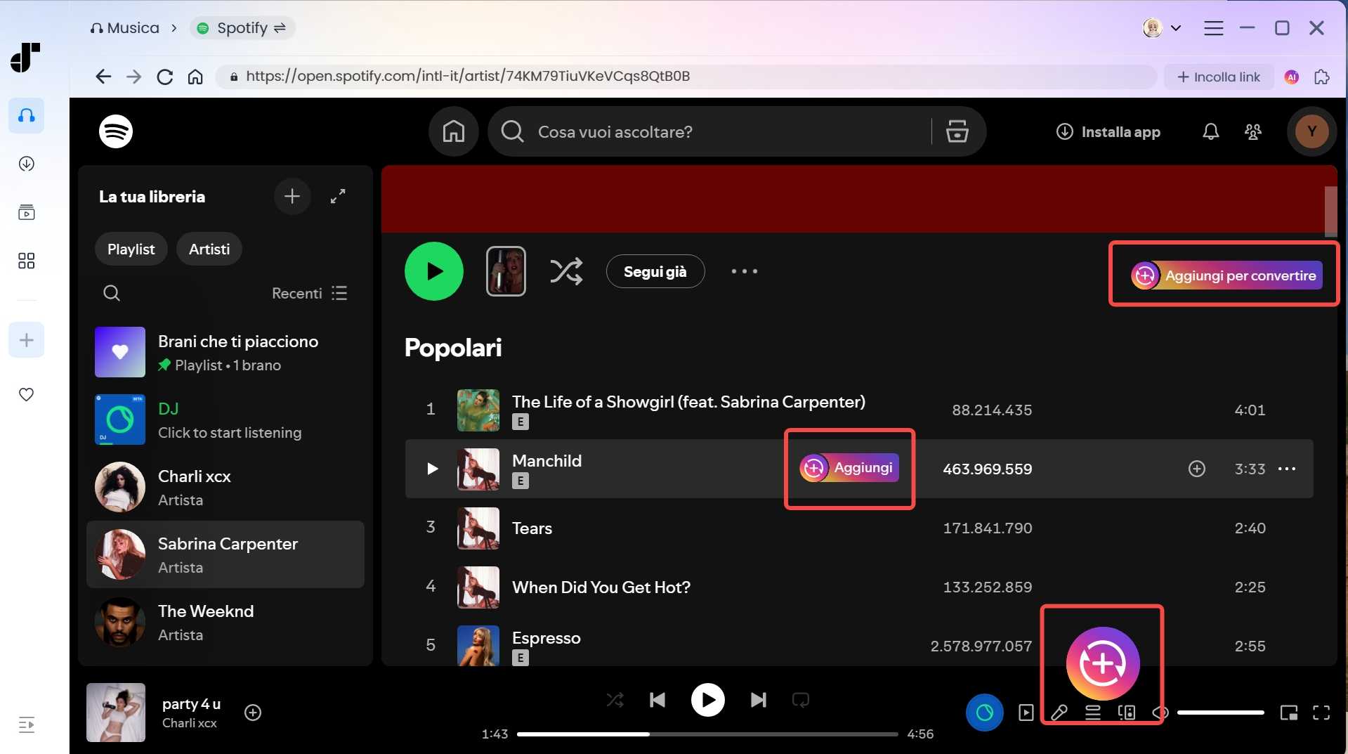Open the Downloads section in left sidebar

[x=26, y=164]
